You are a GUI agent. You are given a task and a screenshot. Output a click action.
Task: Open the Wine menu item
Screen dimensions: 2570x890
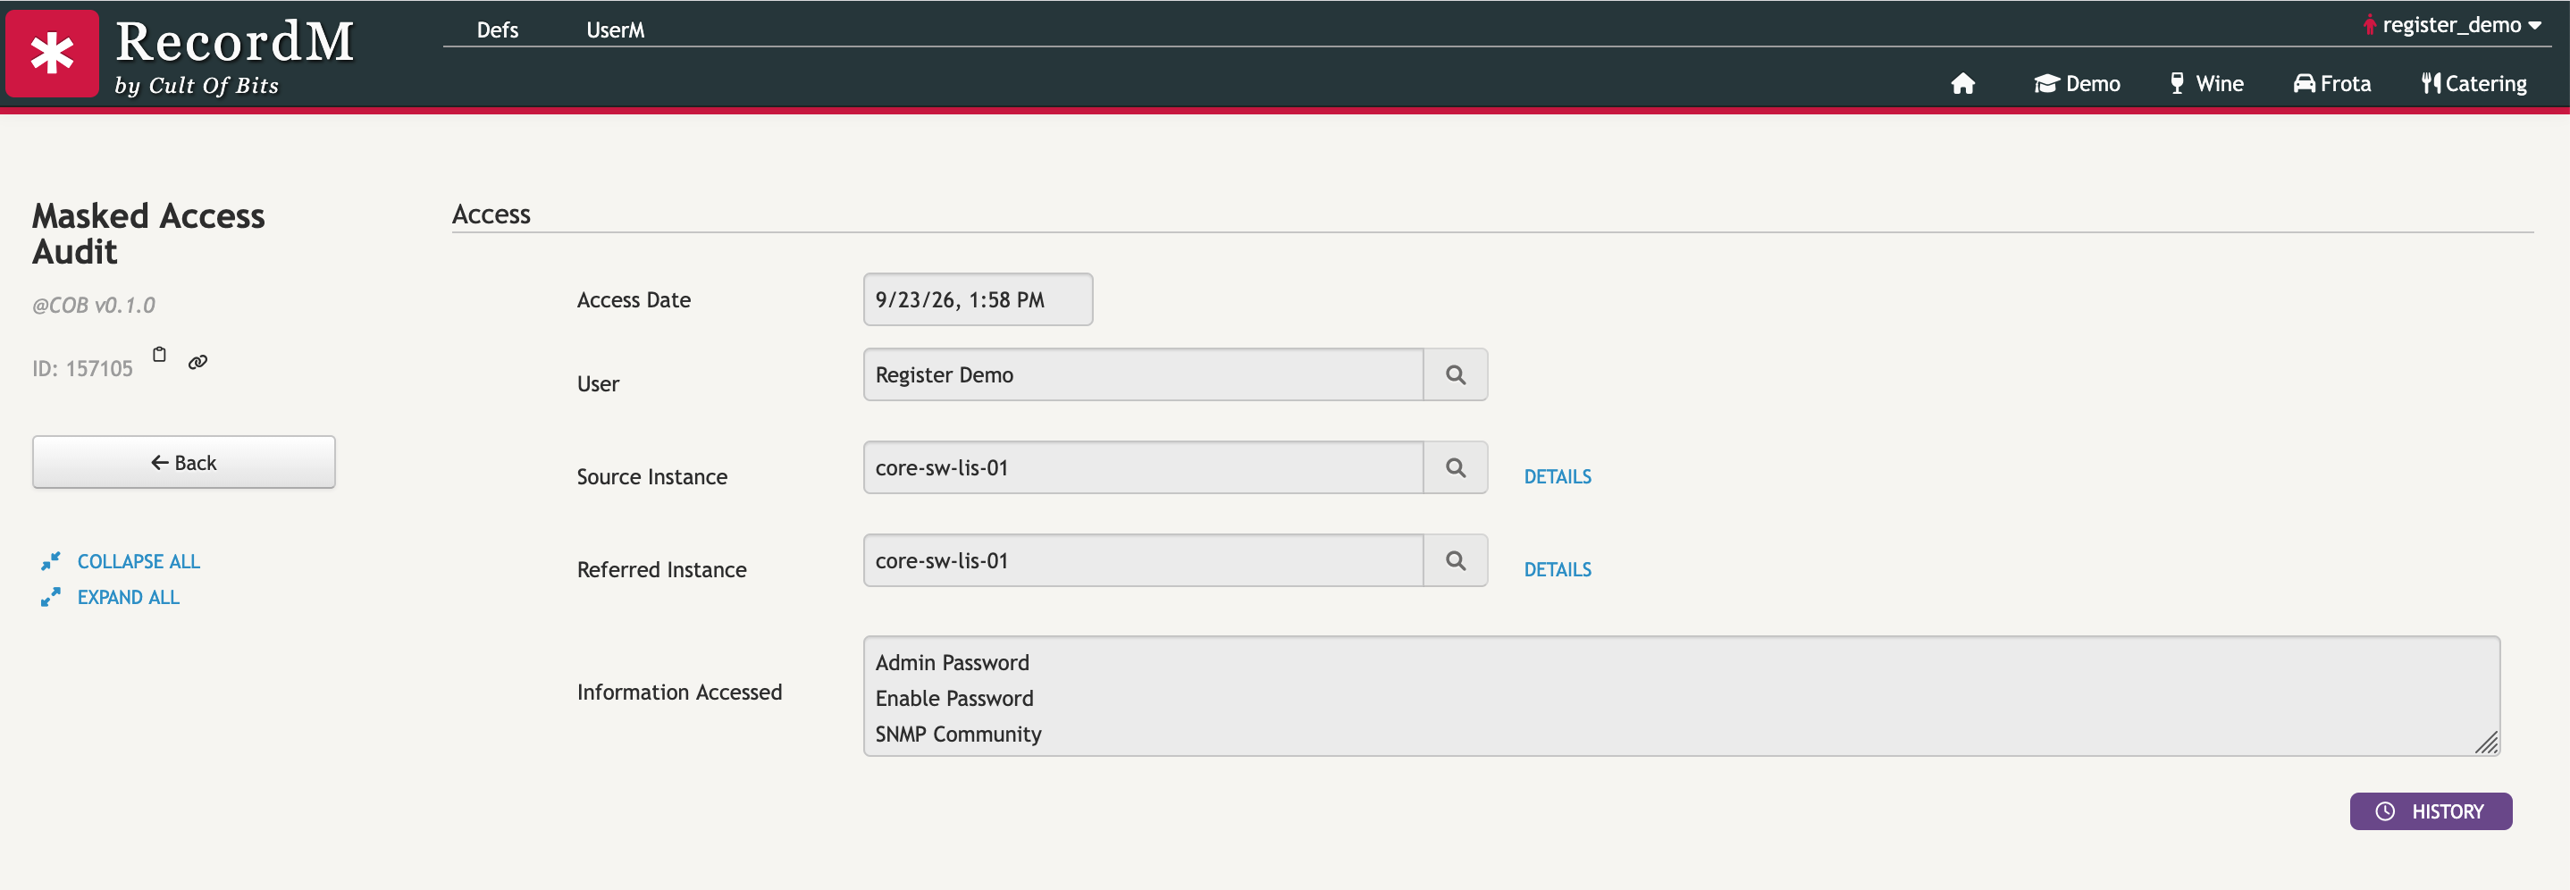[2205, 84]
